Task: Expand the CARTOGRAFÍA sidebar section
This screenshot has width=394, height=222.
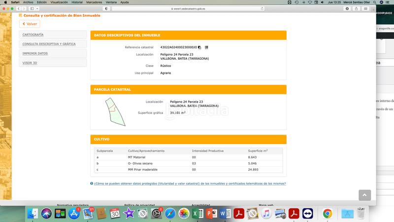Action: (x=53, y=35)
